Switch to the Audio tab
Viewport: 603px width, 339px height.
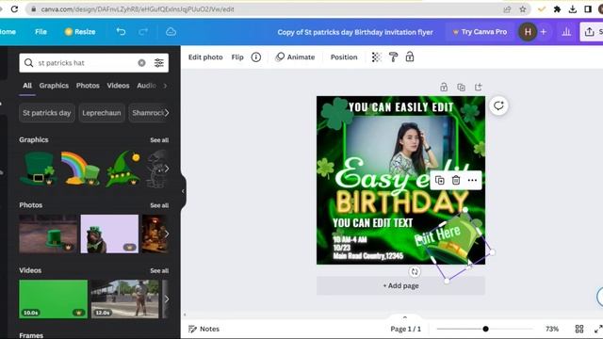click(147, 86)
